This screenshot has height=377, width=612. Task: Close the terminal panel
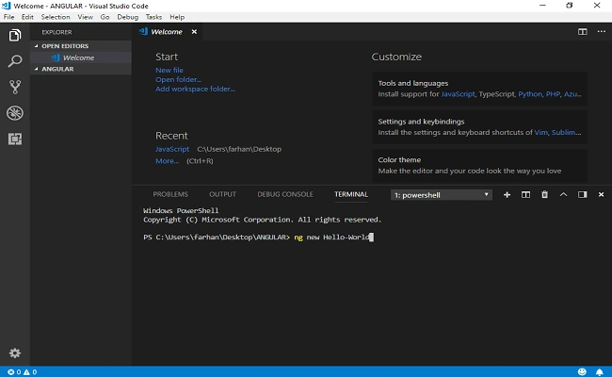point(601,194)
